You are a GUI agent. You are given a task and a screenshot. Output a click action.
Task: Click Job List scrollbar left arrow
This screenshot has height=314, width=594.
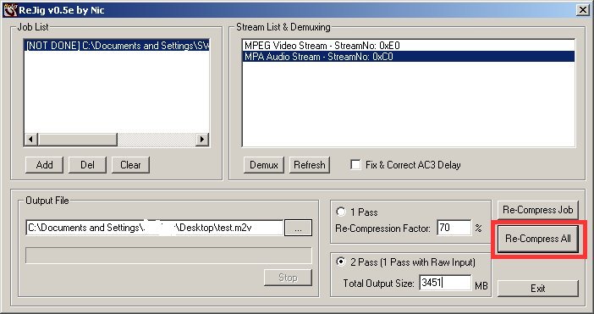[30, 140]
